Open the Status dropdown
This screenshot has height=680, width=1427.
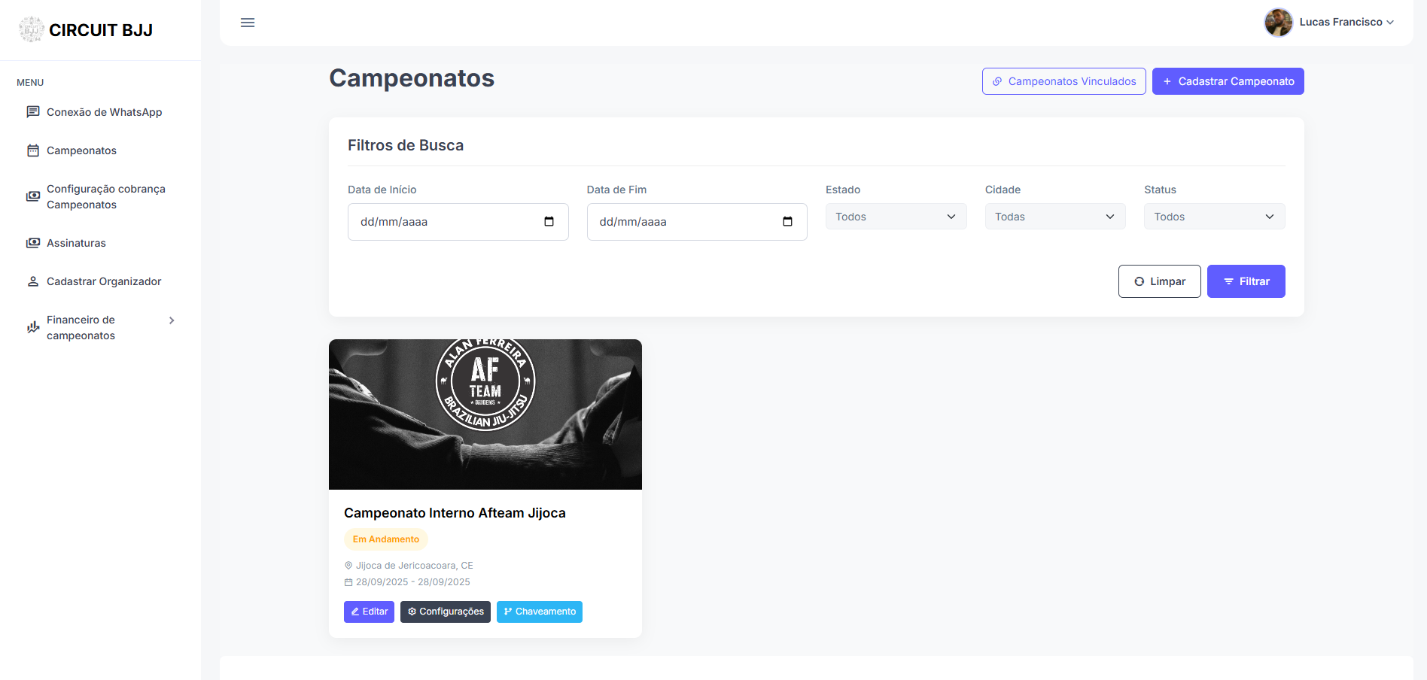[x=1214, y=217]
